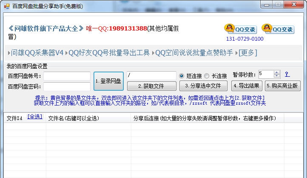Click the question mark help link

287,74
